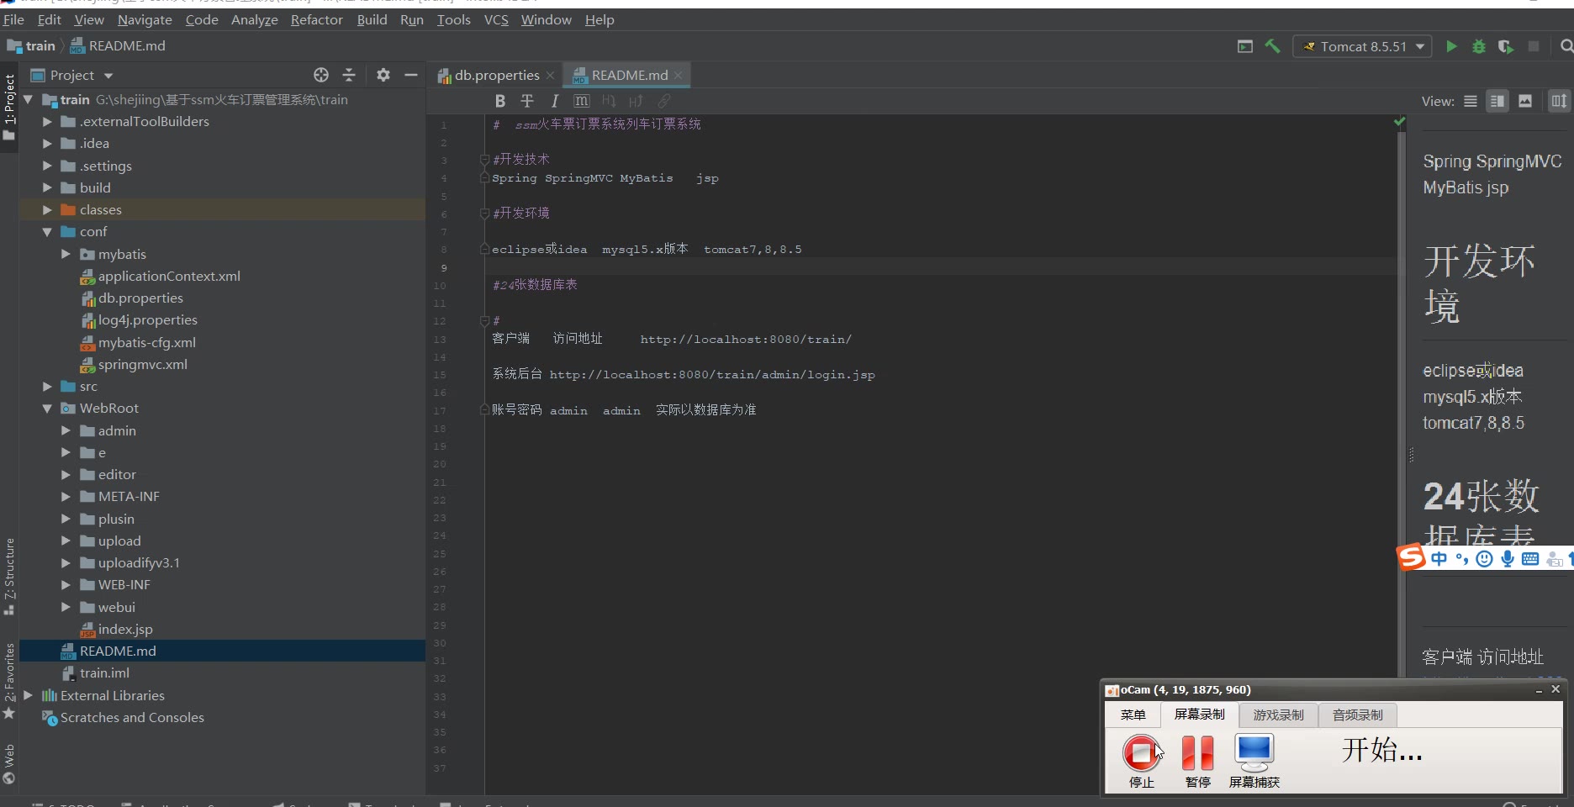
Task: Click the Bold formatting icon in markdown toolbar
Action: click(x=500, y=101)
